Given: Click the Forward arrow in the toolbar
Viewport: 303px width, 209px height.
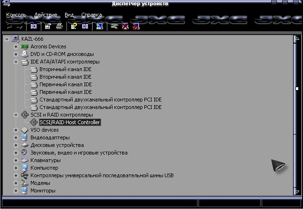Looking at the screenshot, I should (19, 27).
